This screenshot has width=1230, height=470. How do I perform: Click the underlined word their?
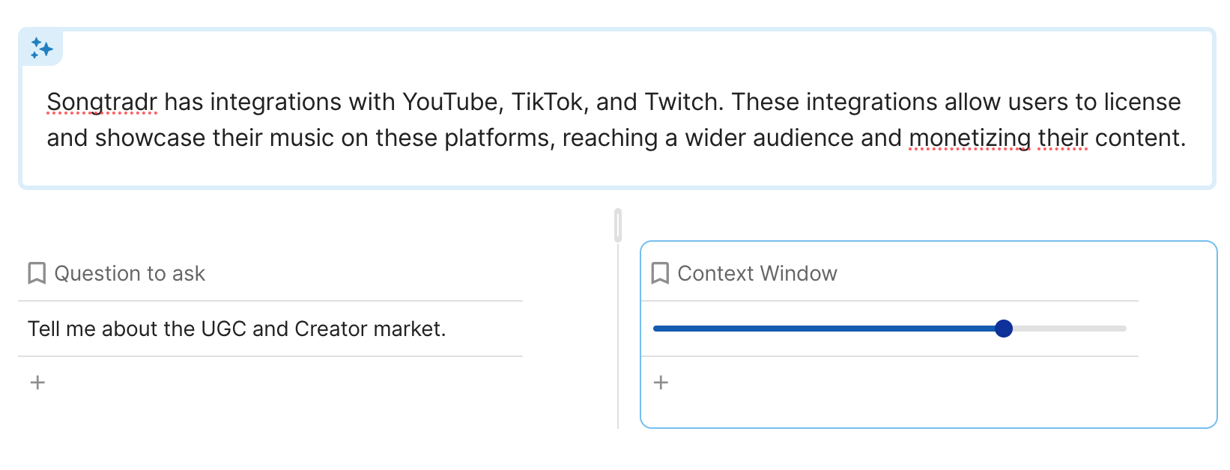1062,138
